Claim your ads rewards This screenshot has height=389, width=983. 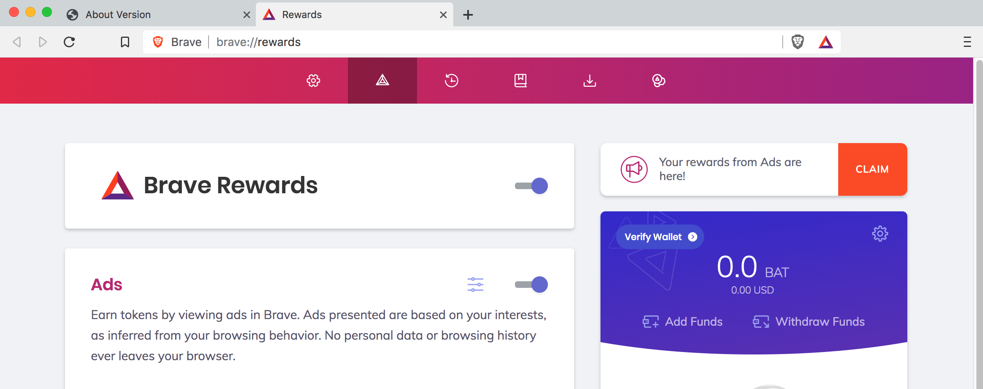click(x=872, y=169)
